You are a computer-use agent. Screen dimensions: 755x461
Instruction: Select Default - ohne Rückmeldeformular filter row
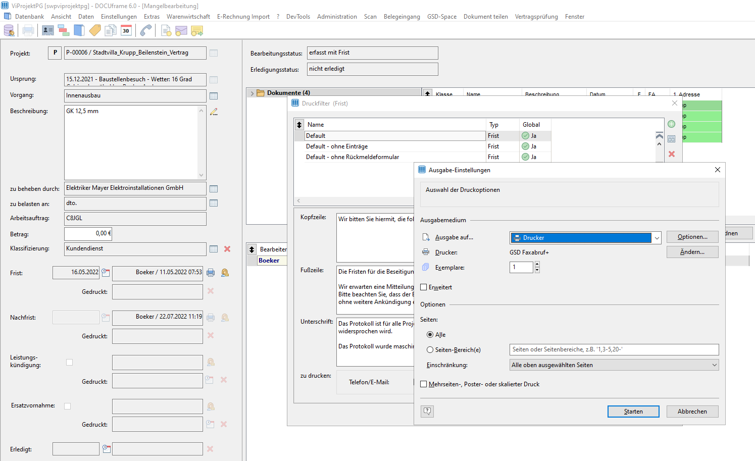pyautogui.click(x=422, y=157)
